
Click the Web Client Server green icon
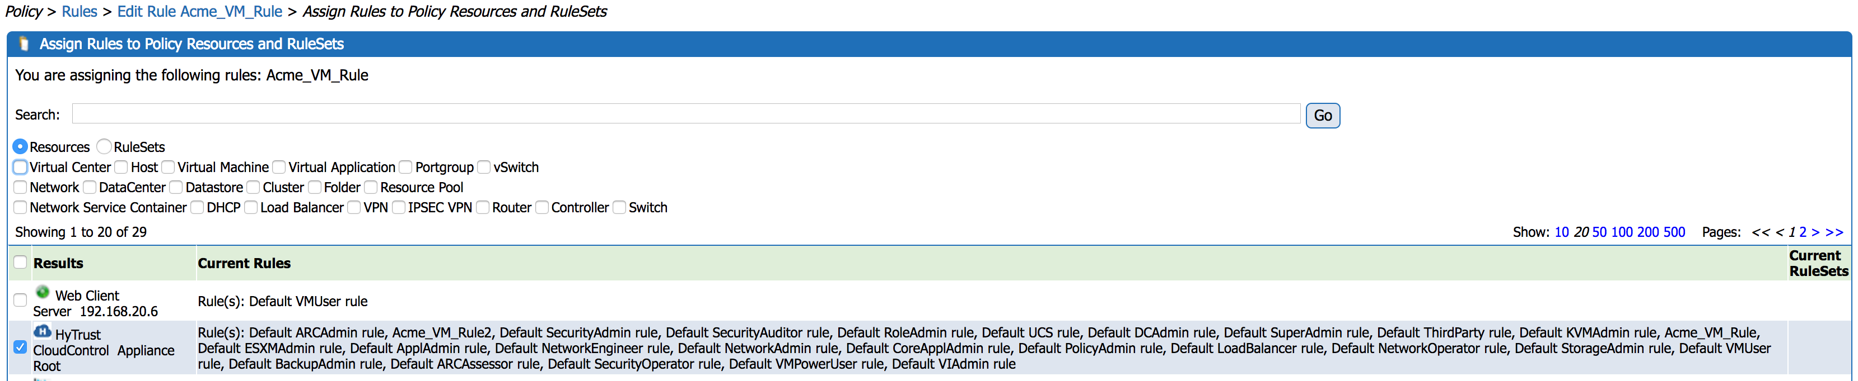coord(43,292)
